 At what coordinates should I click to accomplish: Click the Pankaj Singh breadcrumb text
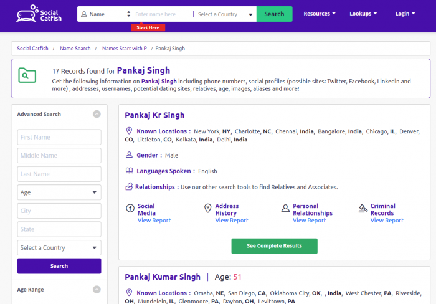point(170,49)
